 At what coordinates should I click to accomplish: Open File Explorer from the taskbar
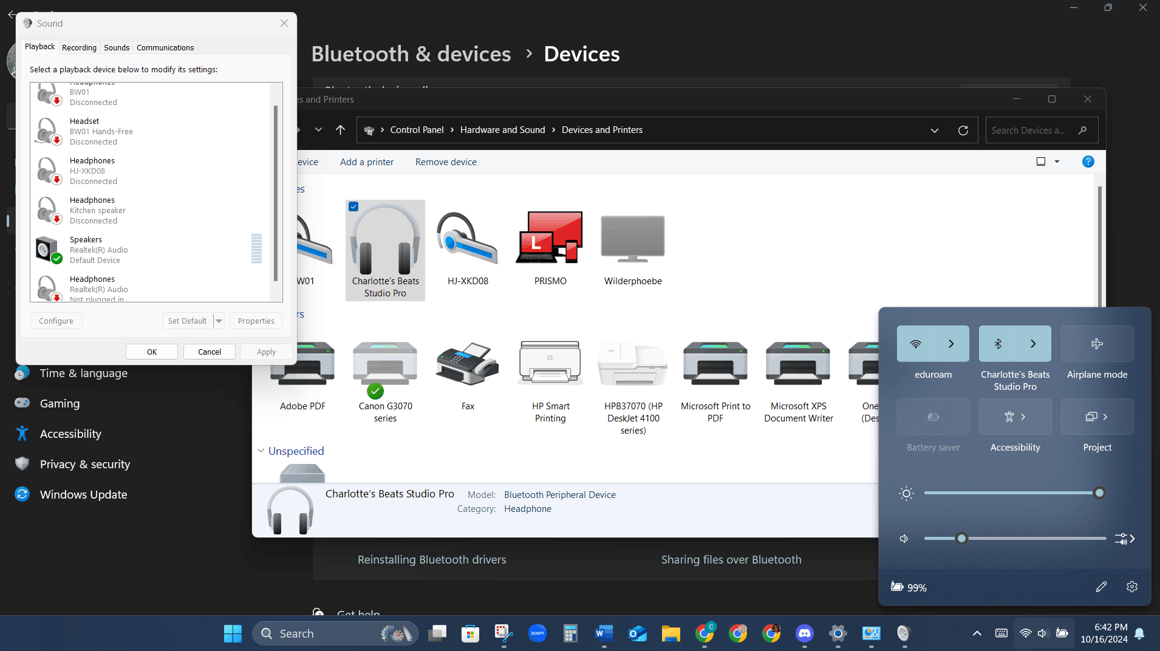(670, 633)
